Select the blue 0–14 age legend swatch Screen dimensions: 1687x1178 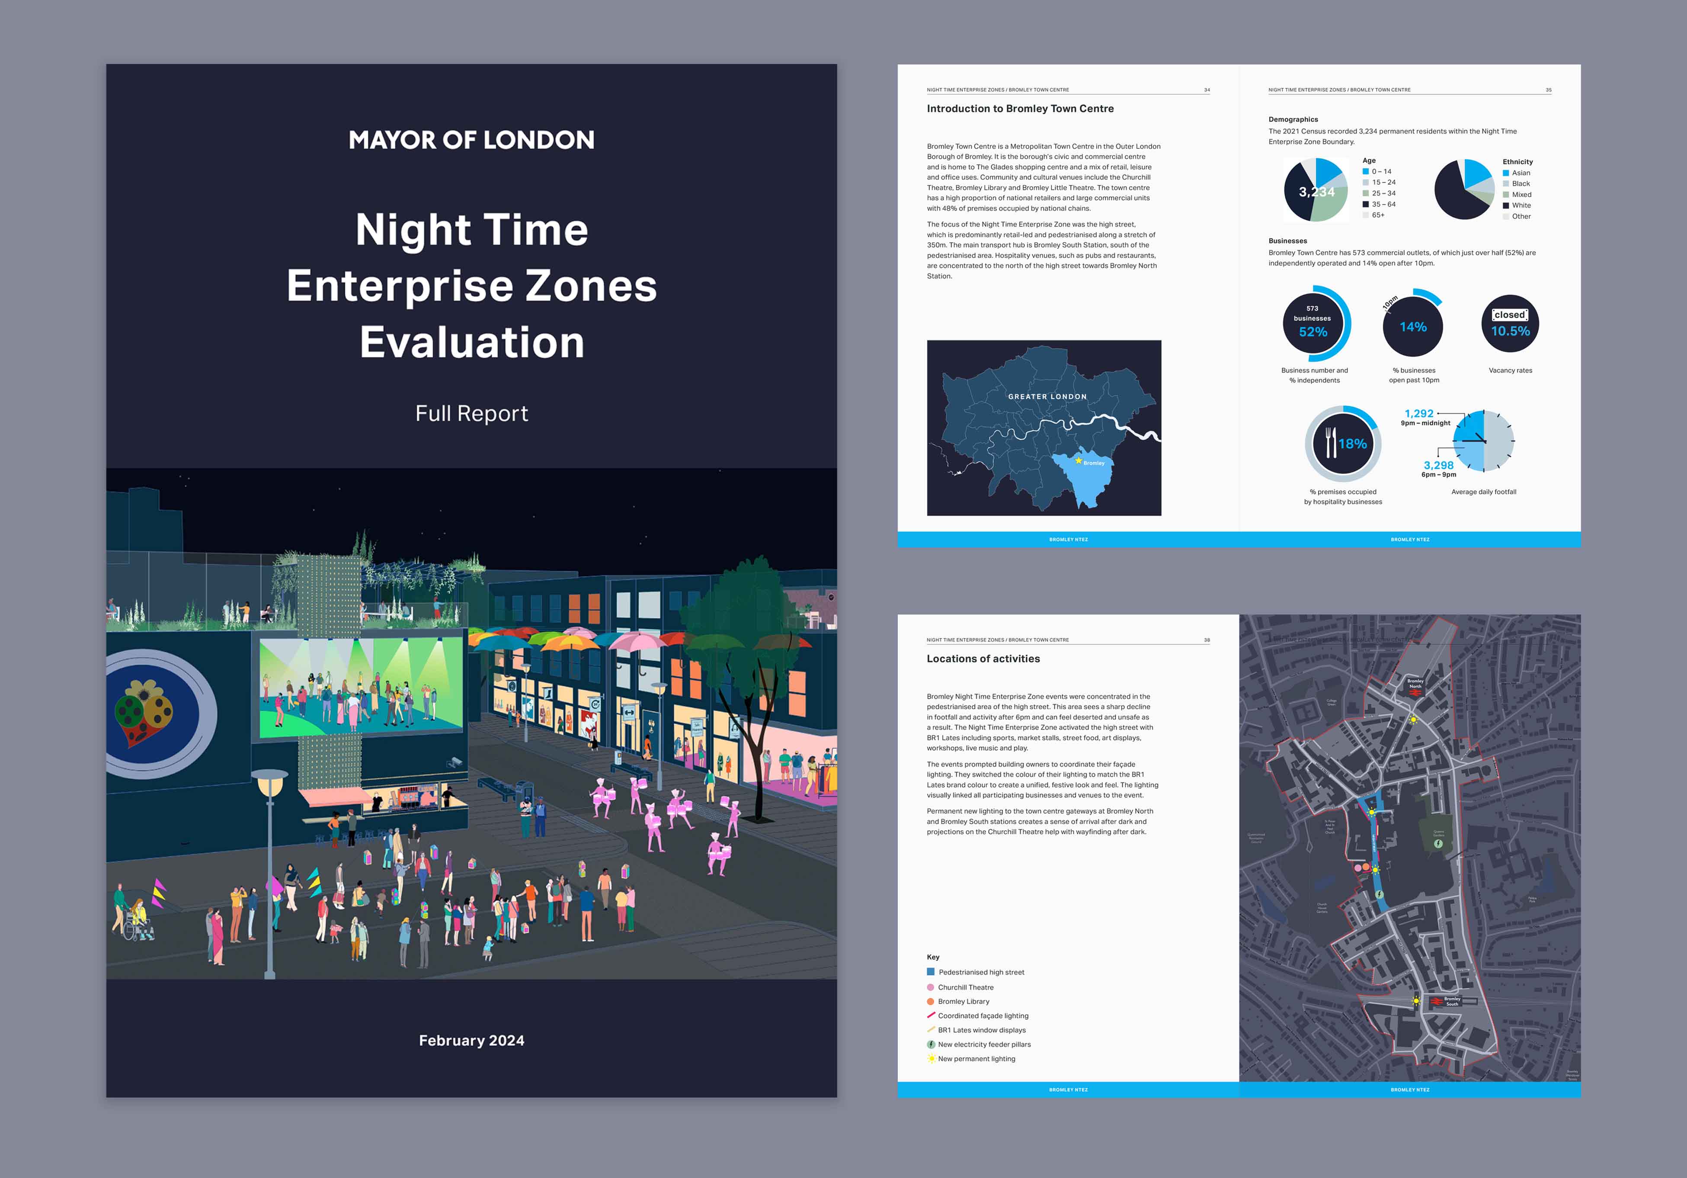(1365, 171)
